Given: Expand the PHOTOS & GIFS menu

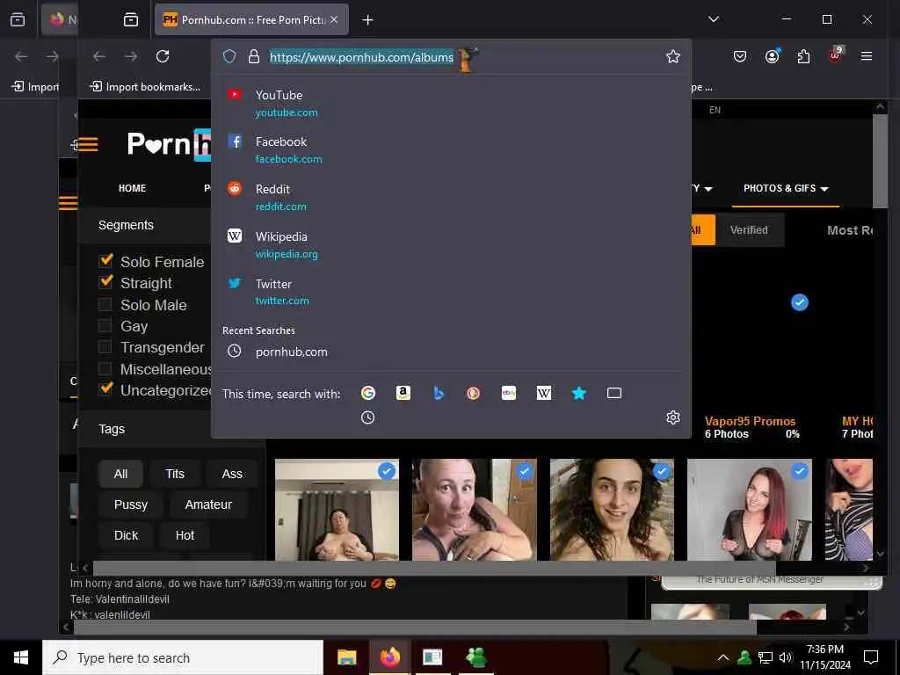Looking at the screenshot, I should point(786,188).
